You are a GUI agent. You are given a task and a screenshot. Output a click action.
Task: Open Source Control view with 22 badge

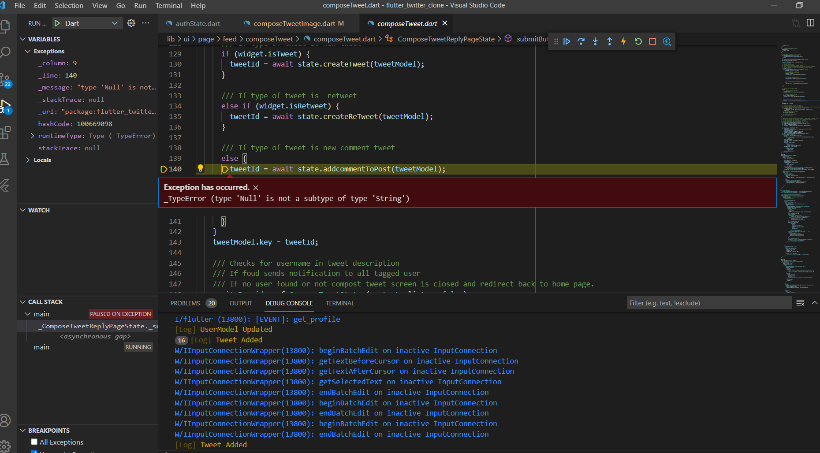pos(5,80)
